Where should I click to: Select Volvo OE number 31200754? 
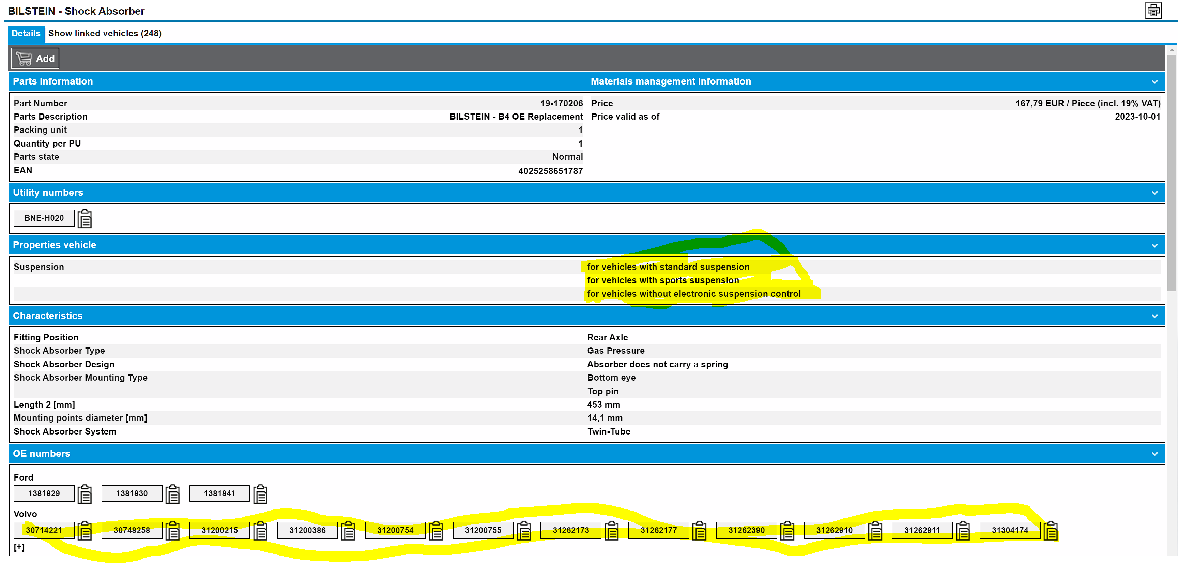click(x=395, y=530)
